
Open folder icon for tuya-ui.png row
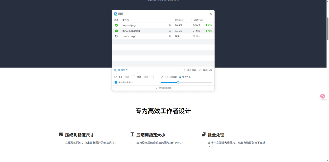(x=170, y=25)
